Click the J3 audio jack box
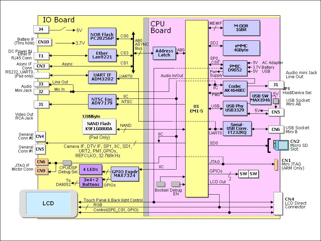Viewport: 321px width, 241px height. coord(41,84)
